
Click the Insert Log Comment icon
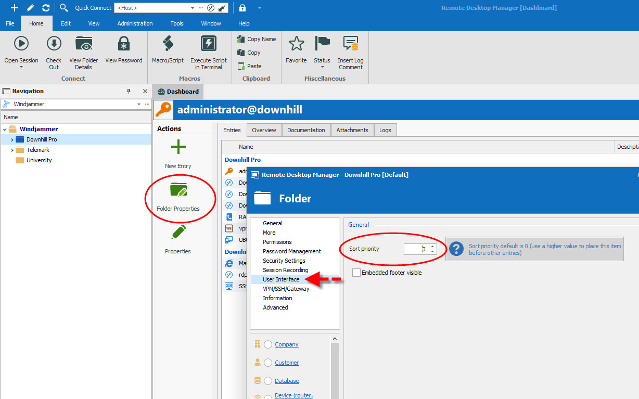click(x=350, y=44)
